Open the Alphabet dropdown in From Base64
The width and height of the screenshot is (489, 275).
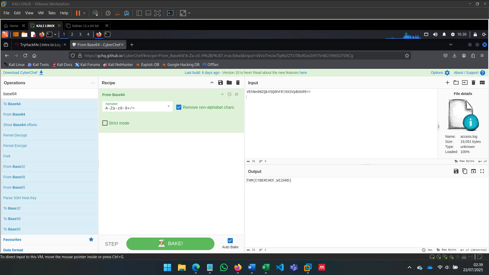pyautogui.click(x=168, y=106)
